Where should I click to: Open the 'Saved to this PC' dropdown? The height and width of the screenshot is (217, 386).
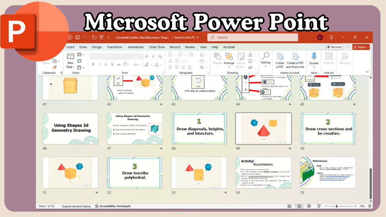click(x=186, y=38)
